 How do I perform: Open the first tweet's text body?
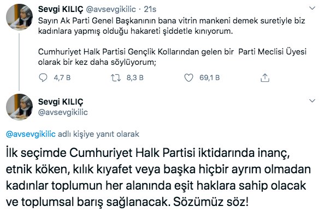tap(172, 41)
